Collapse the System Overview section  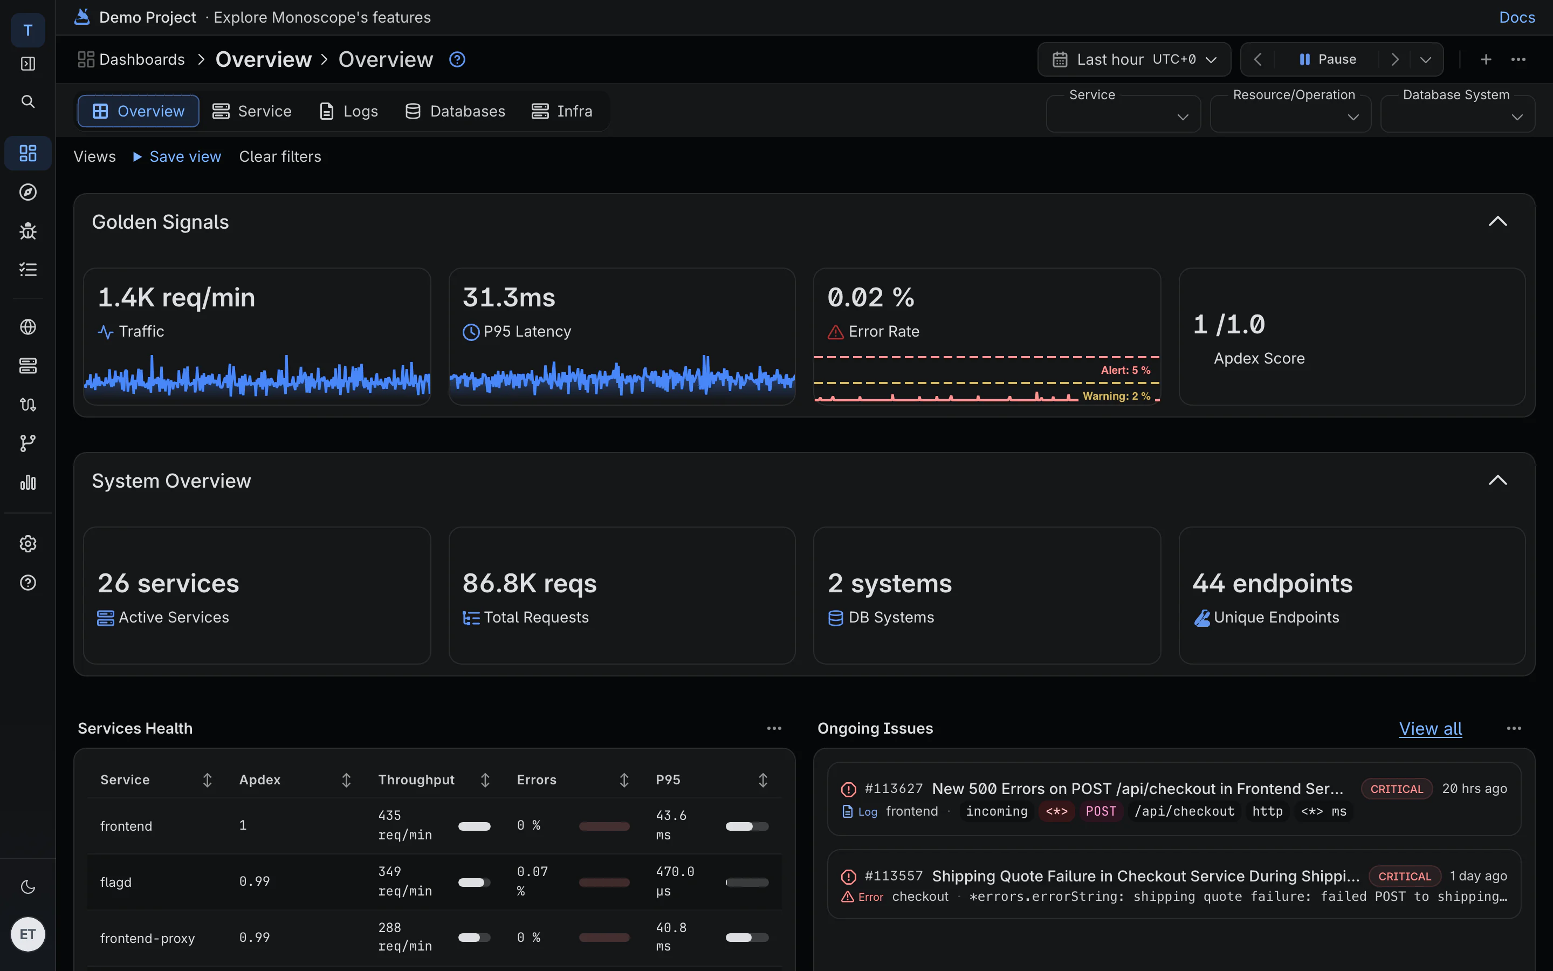coord(1497,480)
